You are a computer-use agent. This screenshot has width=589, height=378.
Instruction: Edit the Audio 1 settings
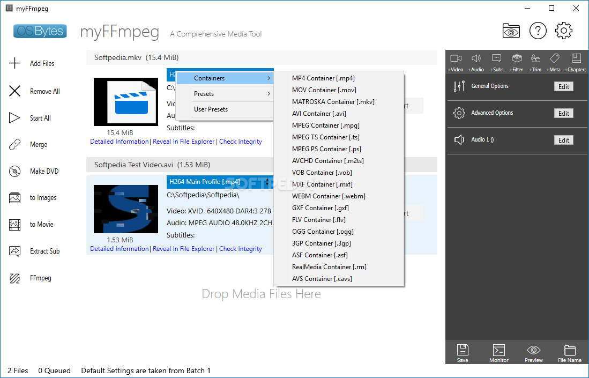(563, 140)
